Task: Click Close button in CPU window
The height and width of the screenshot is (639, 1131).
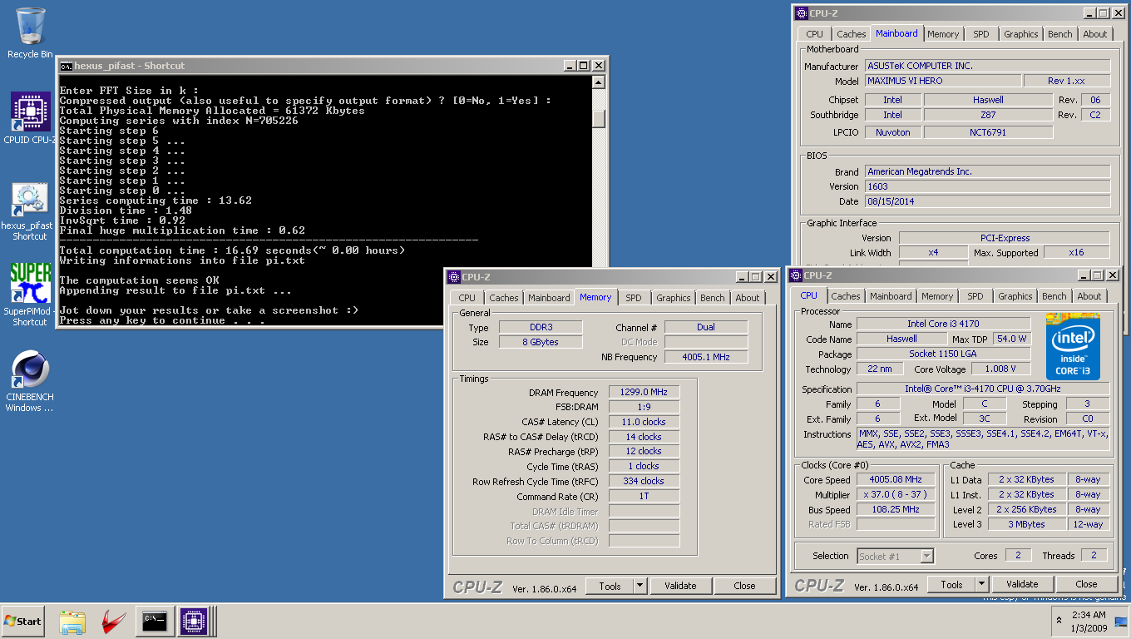Action: tap(1087, 584)
